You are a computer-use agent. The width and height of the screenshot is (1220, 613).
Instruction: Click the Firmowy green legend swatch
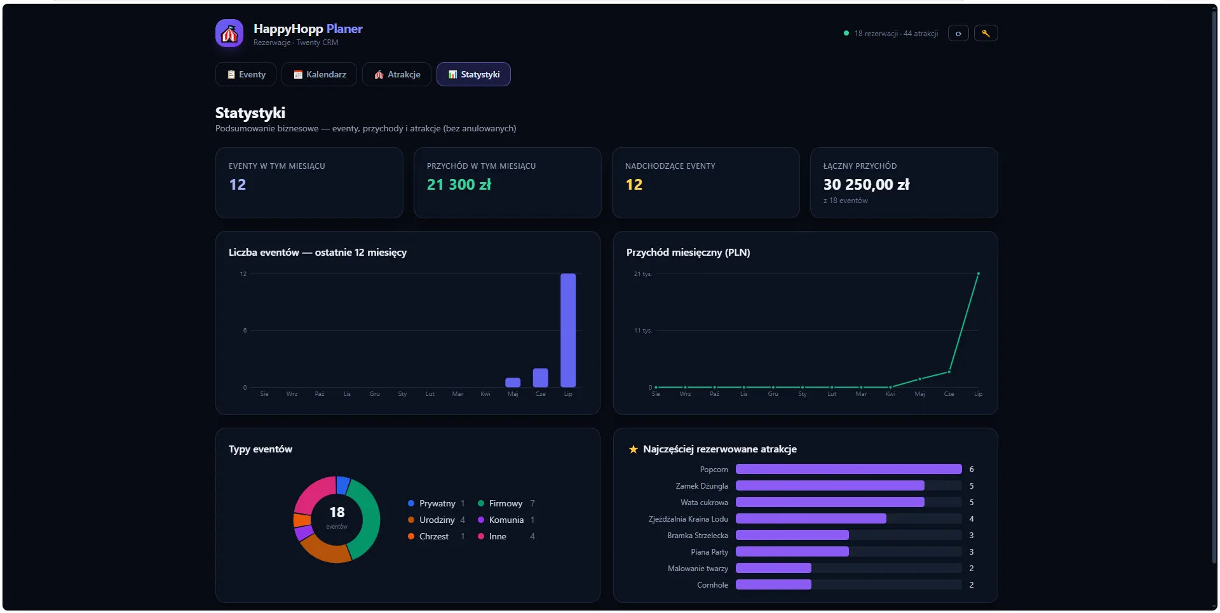pyautogui.click(x=481, y=503)
